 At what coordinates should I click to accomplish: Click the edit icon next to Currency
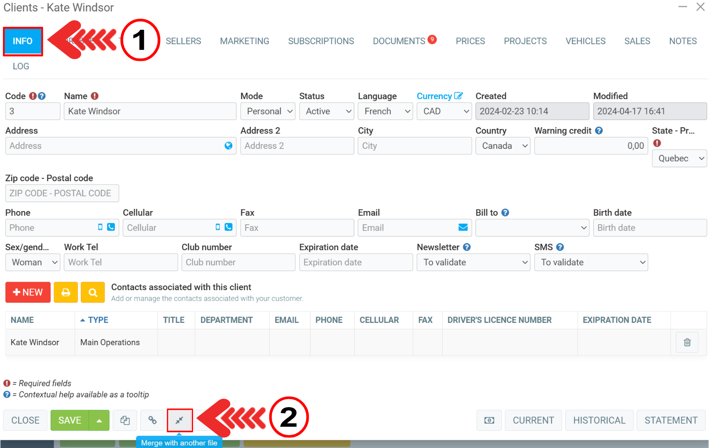[458, 96]
